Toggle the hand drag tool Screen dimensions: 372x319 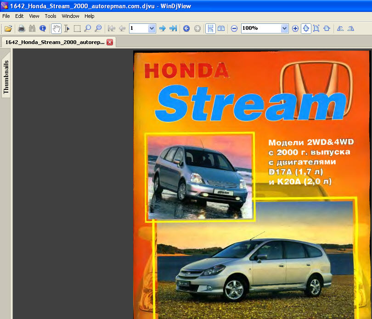(56, 29)
